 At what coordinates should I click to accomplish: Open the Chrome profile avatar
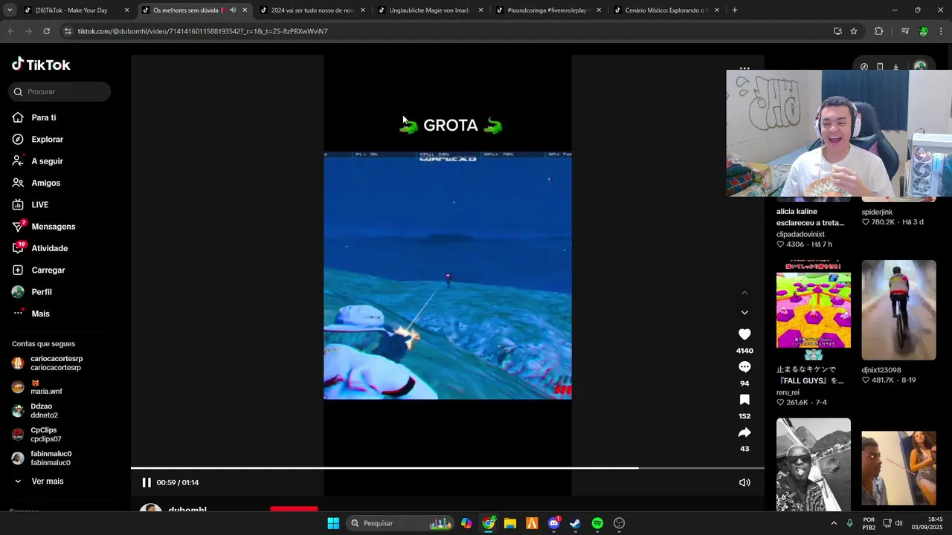pos(924,31)
